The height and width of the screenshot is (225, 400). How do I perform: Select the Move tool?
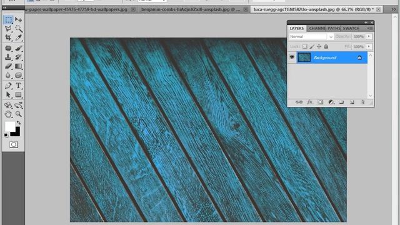18,19
